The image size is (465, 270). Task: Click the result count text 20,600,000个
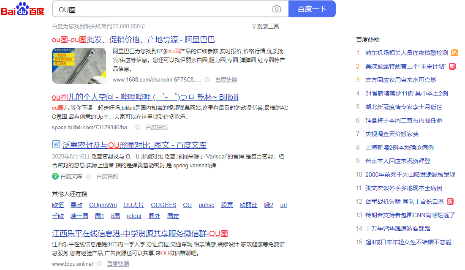click(x=129, y=26)
